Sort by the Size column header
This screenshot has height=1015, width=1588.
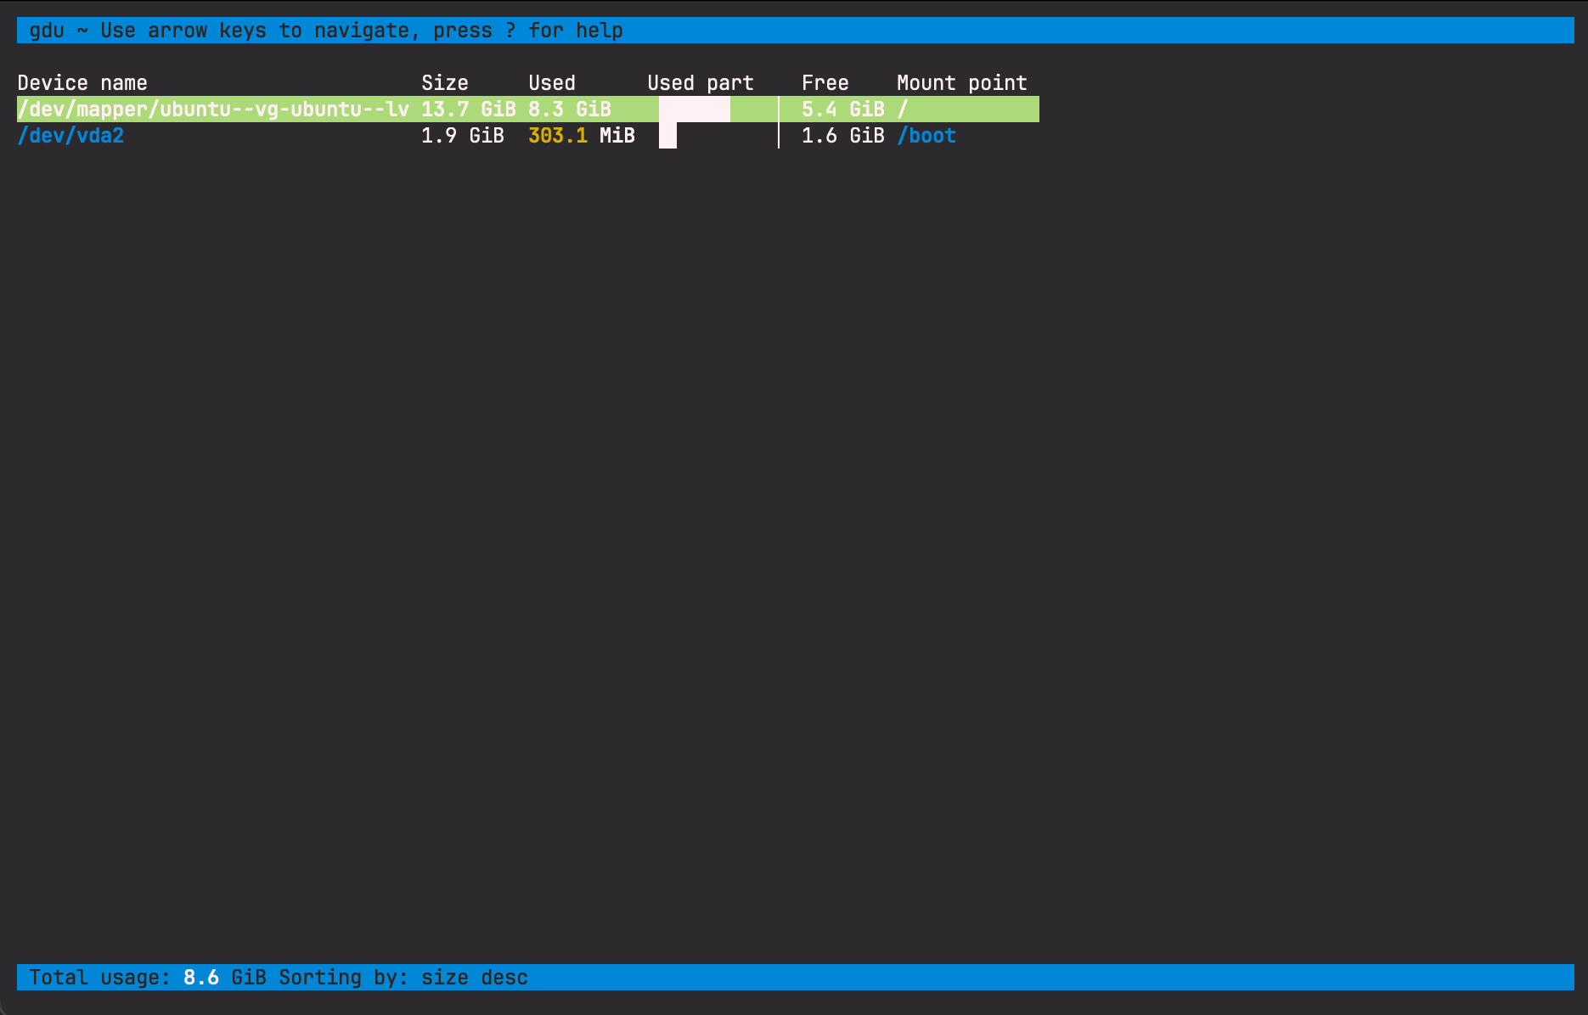coord(445,82)
